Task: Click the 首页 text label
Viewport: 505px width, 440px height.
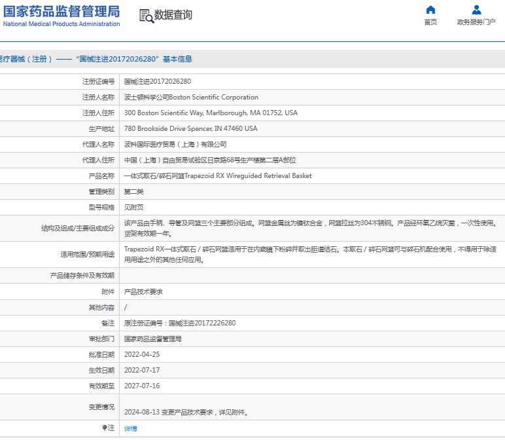Action: pos(430,22)
